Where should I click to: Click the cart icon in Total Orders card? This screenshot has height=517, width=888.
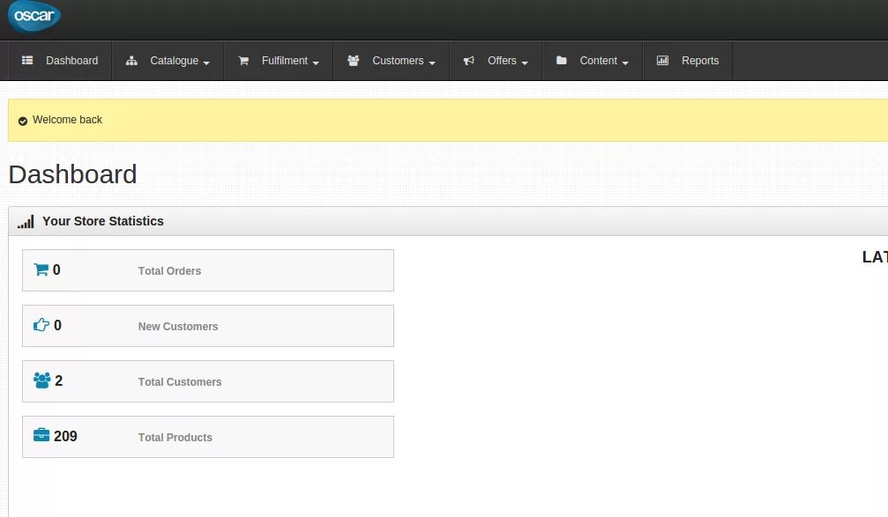(41, 270)
